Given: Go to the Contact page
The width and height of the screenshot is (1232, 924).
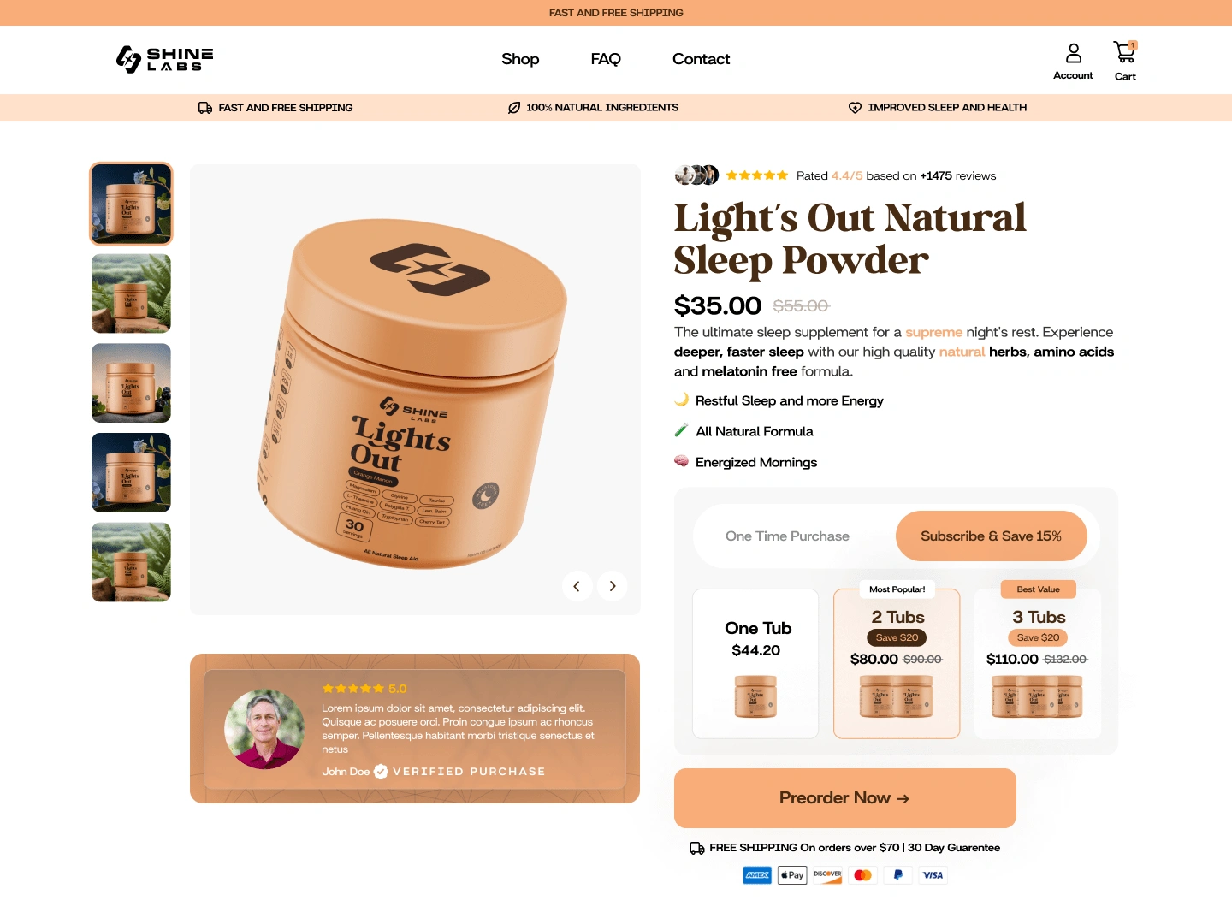Looking at the screenshot, I should tap(701, 59).
